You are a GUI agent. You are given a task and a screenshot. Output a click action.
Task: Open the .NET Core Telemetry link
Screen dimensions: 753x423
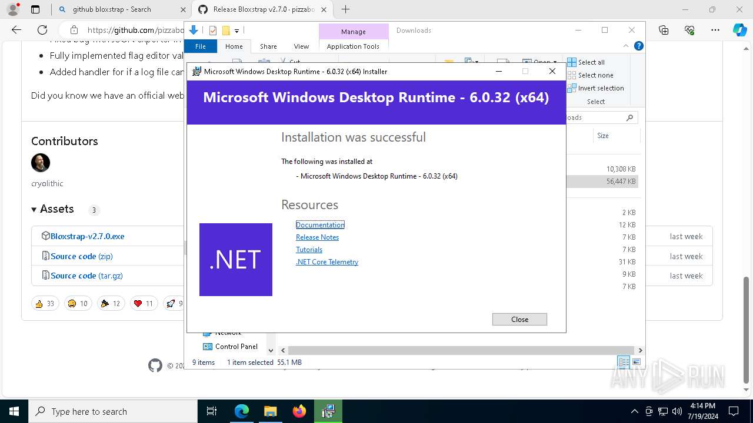tap(327, 262)
